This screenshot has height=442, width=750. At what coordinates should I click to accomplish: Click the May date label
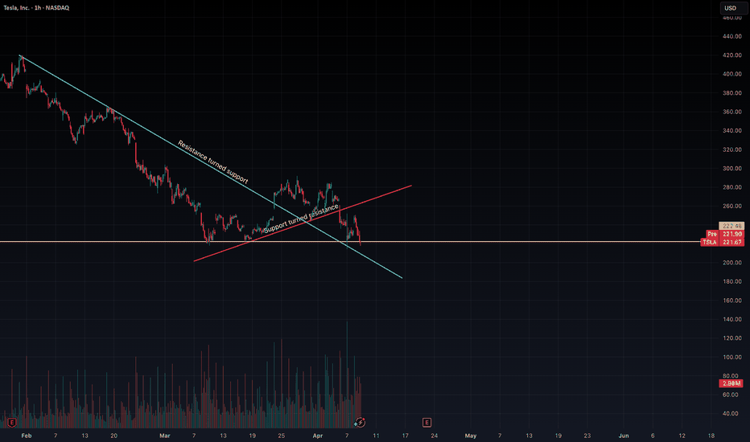[x=471, y=436]
